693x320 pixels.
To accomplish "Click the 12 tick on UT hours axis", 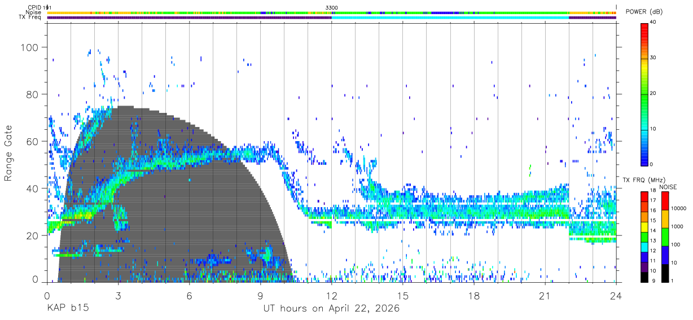I will coord(332,296).
